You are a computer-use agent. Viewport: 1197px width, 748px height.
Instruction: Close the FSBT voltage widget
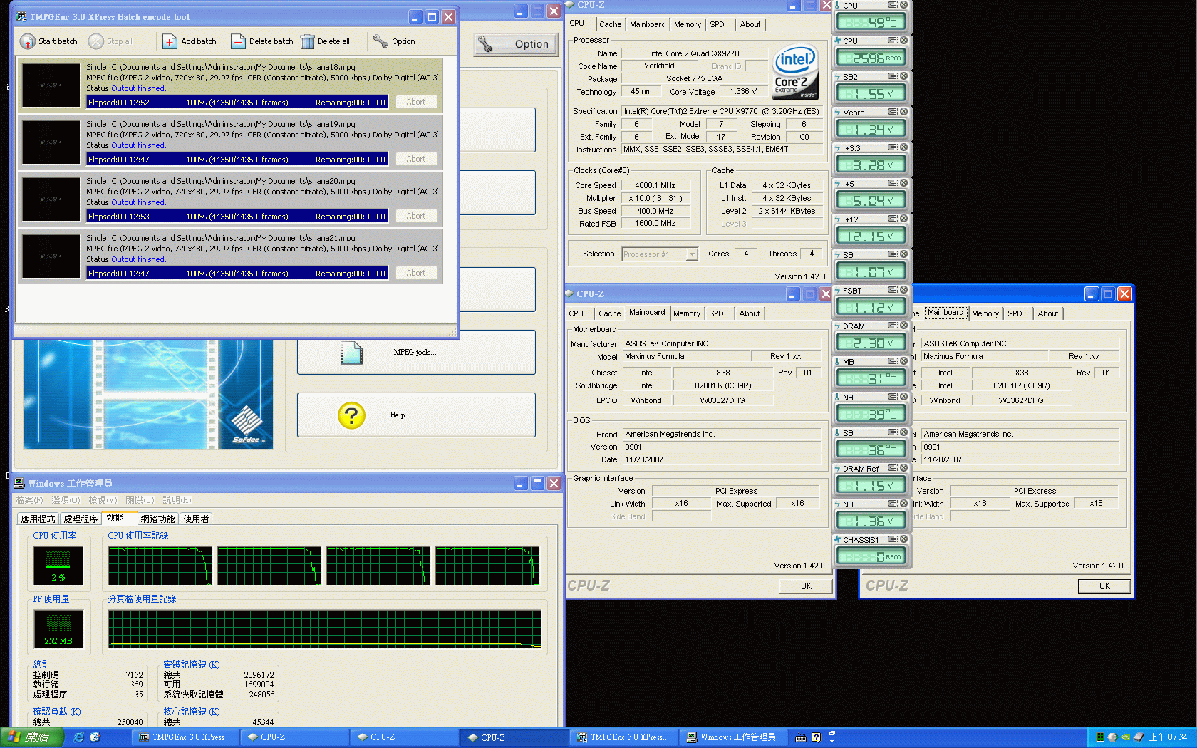[x=903, y=290]
